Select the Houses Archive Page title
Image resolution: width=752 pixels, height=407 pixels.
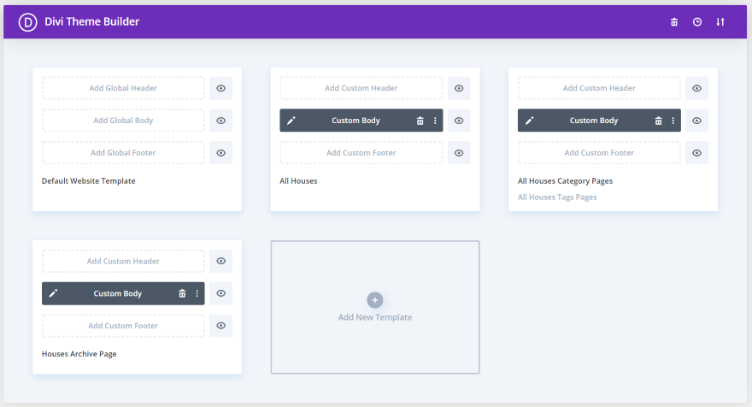pos(79,354)
